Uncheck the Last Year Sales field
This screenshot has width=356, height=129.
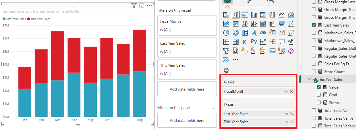pos(314,25)
